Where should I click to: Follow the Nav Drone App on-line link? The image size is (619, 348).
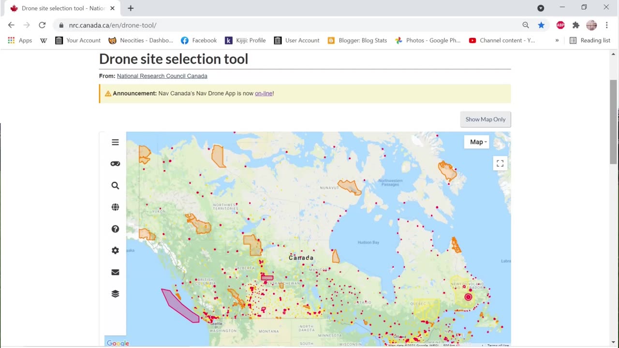264,93
